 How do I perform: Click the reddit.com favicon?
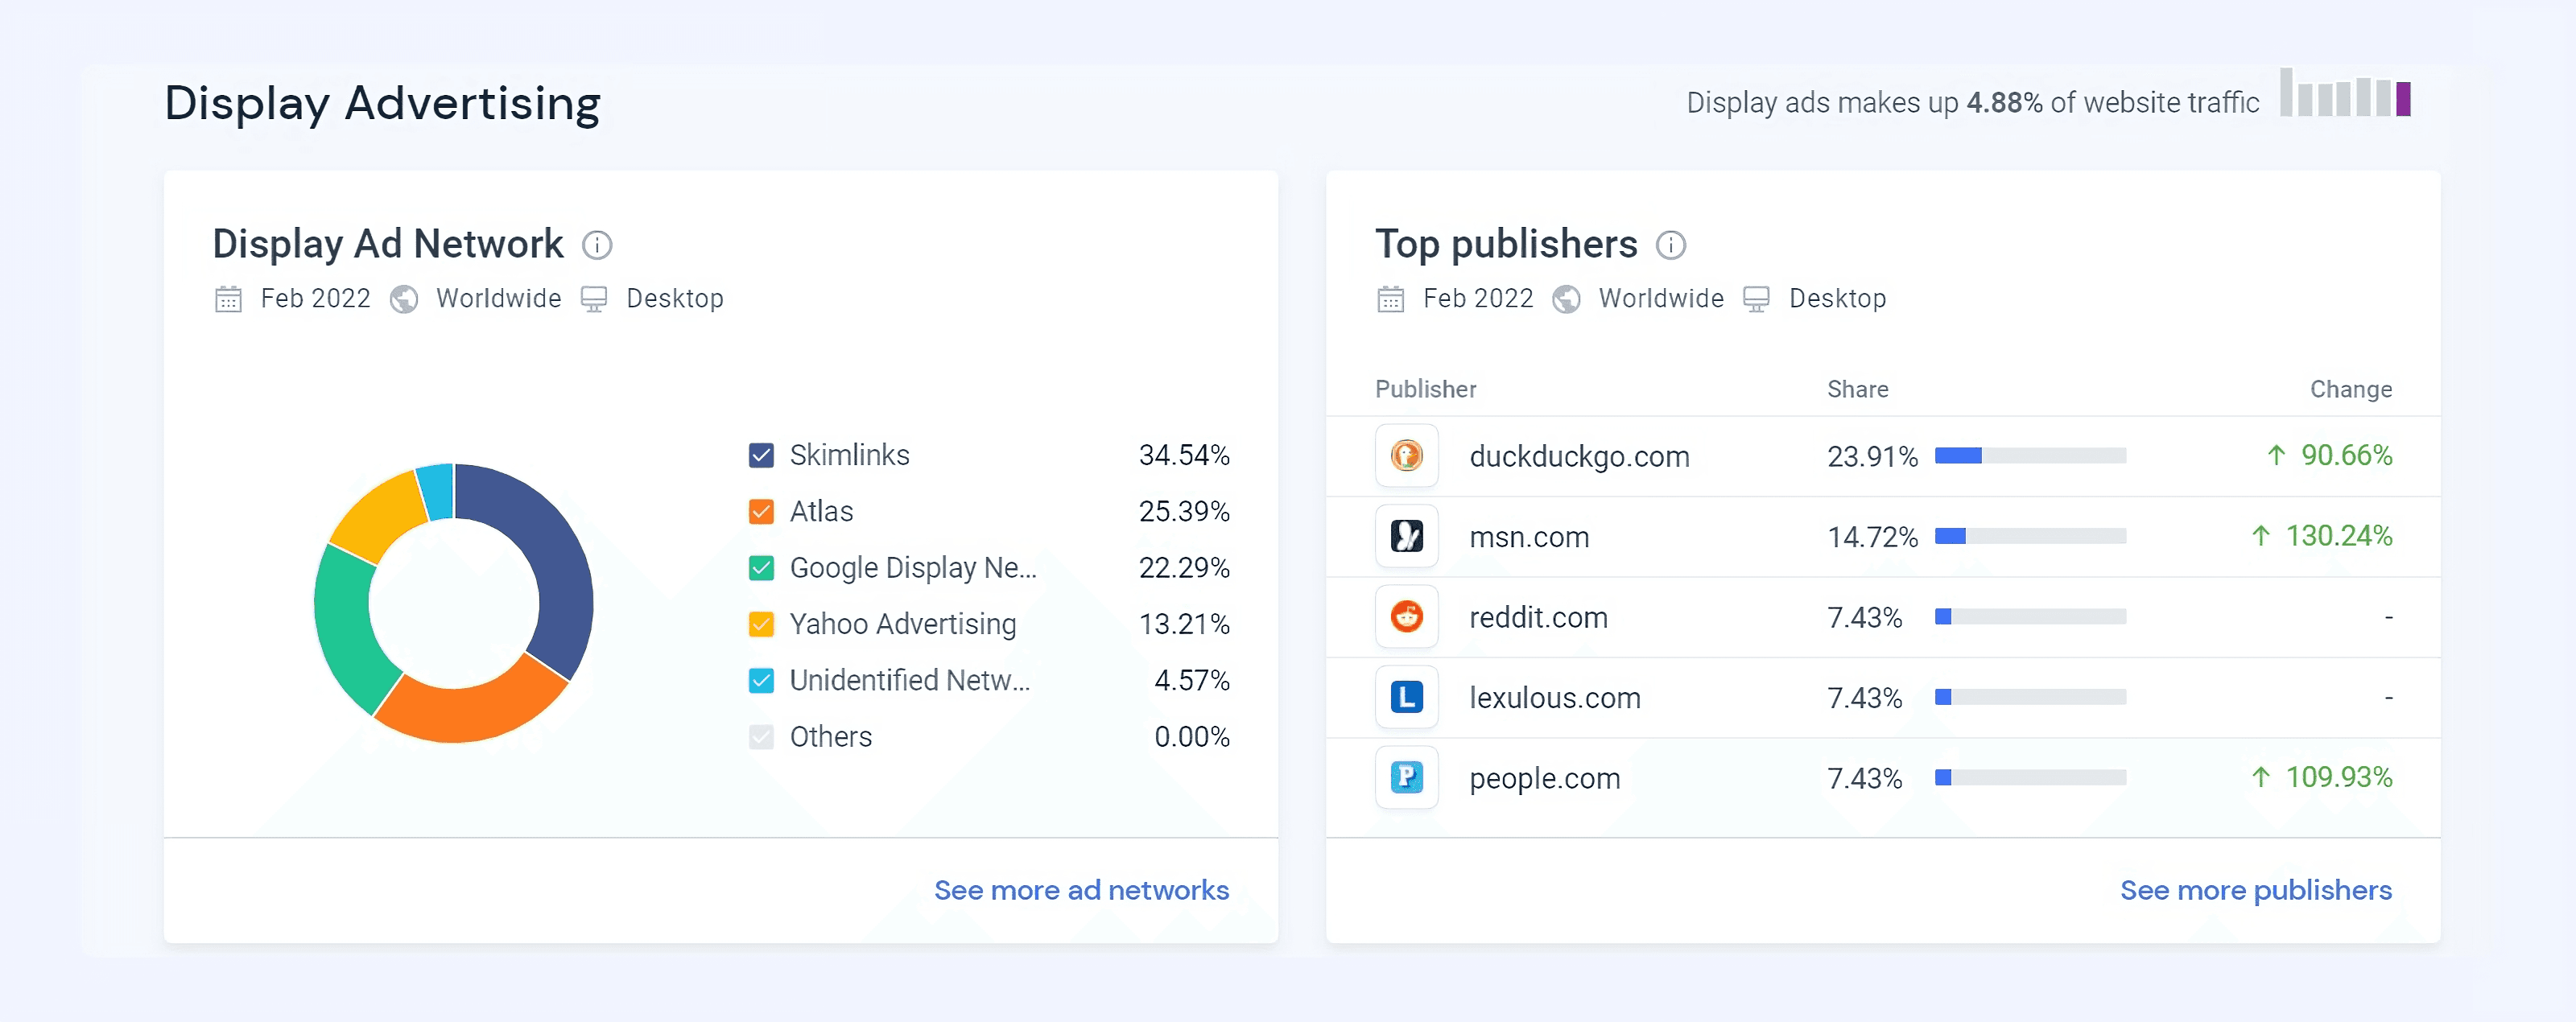(1406, 617)
